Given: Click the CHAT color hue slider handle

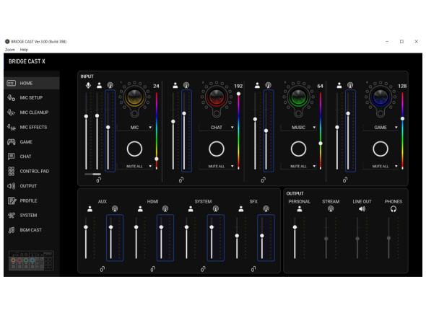Looking at the screenshot, I should coord(238,94).
